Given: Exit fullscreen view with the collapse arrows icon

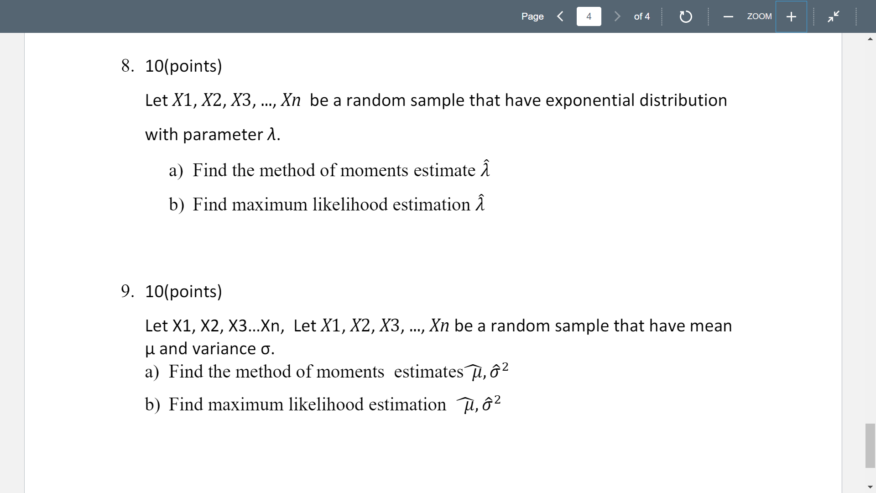Looking at the screenshot, I should coord(834,16).
